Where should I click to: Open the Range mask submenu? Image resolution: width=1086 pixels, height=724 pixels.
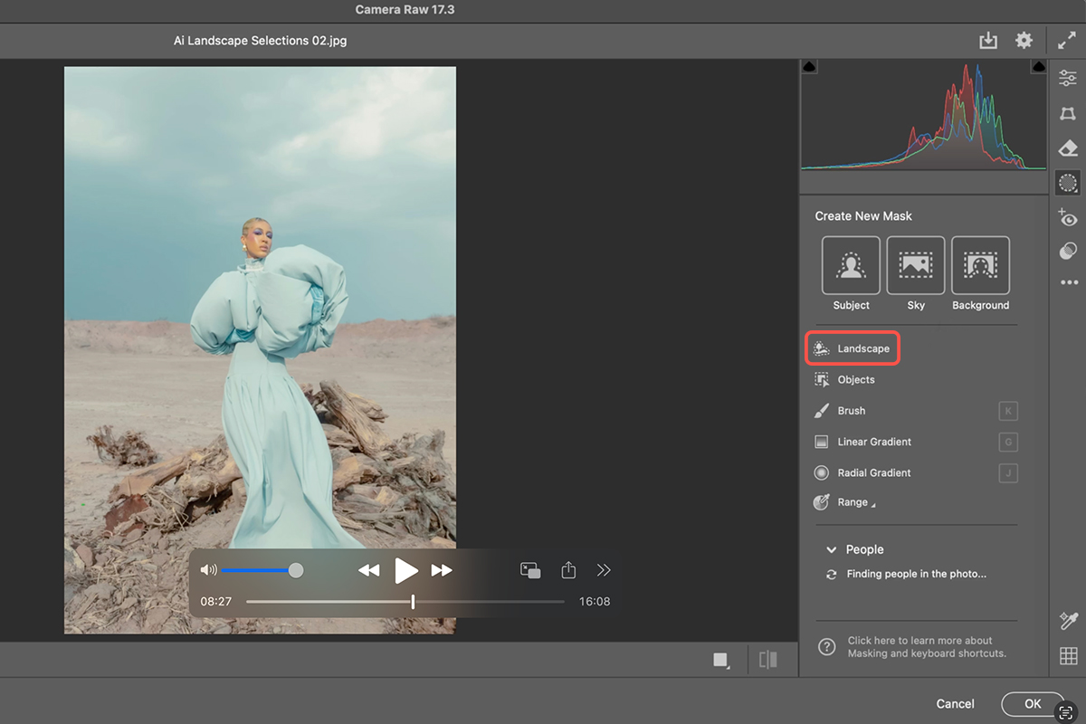[852, 502]
